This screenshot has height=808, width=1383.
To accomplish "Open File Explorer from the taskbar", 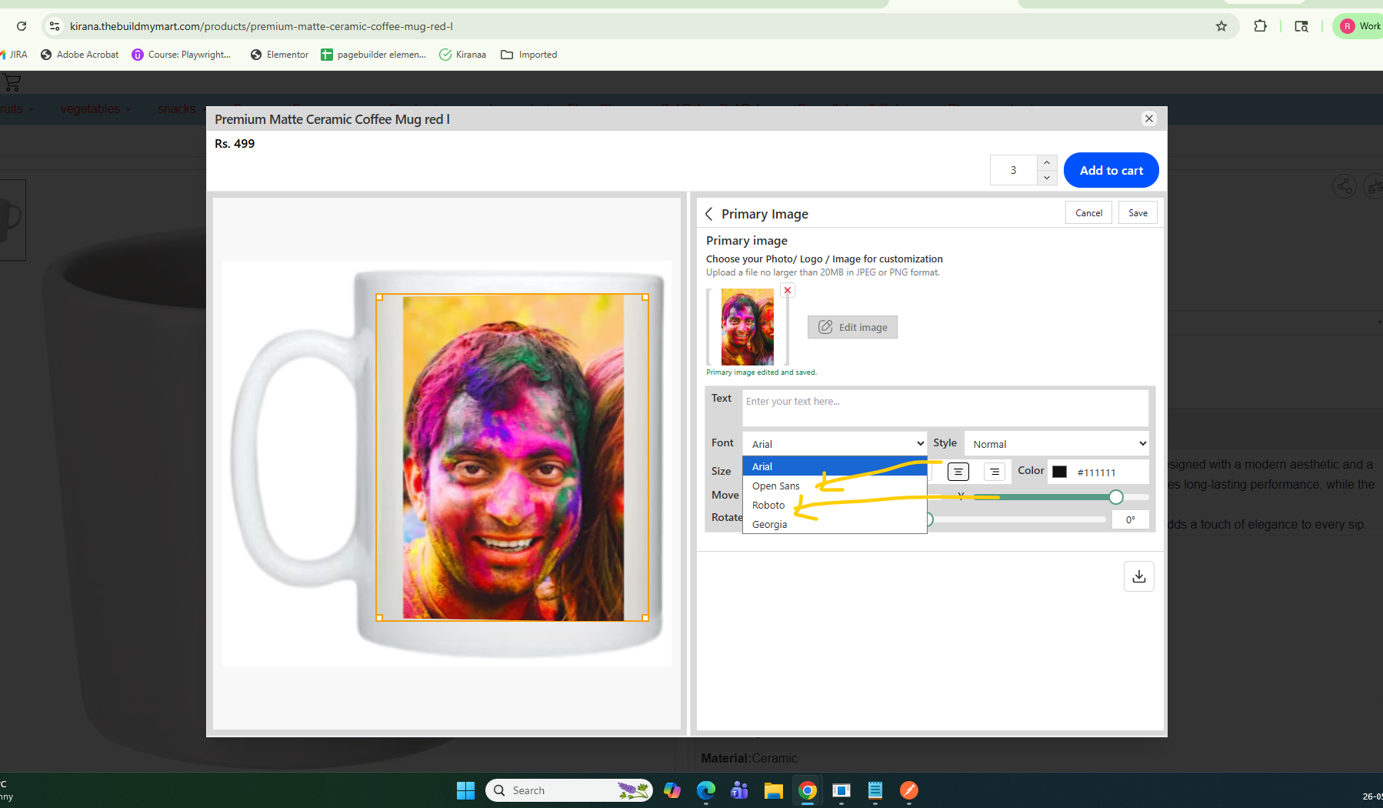I will click(774, 790).
